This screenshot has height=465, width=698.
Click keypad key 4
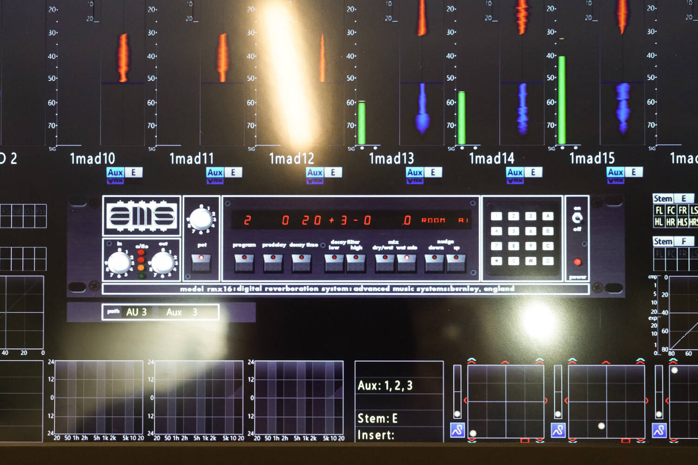point(497,231)
